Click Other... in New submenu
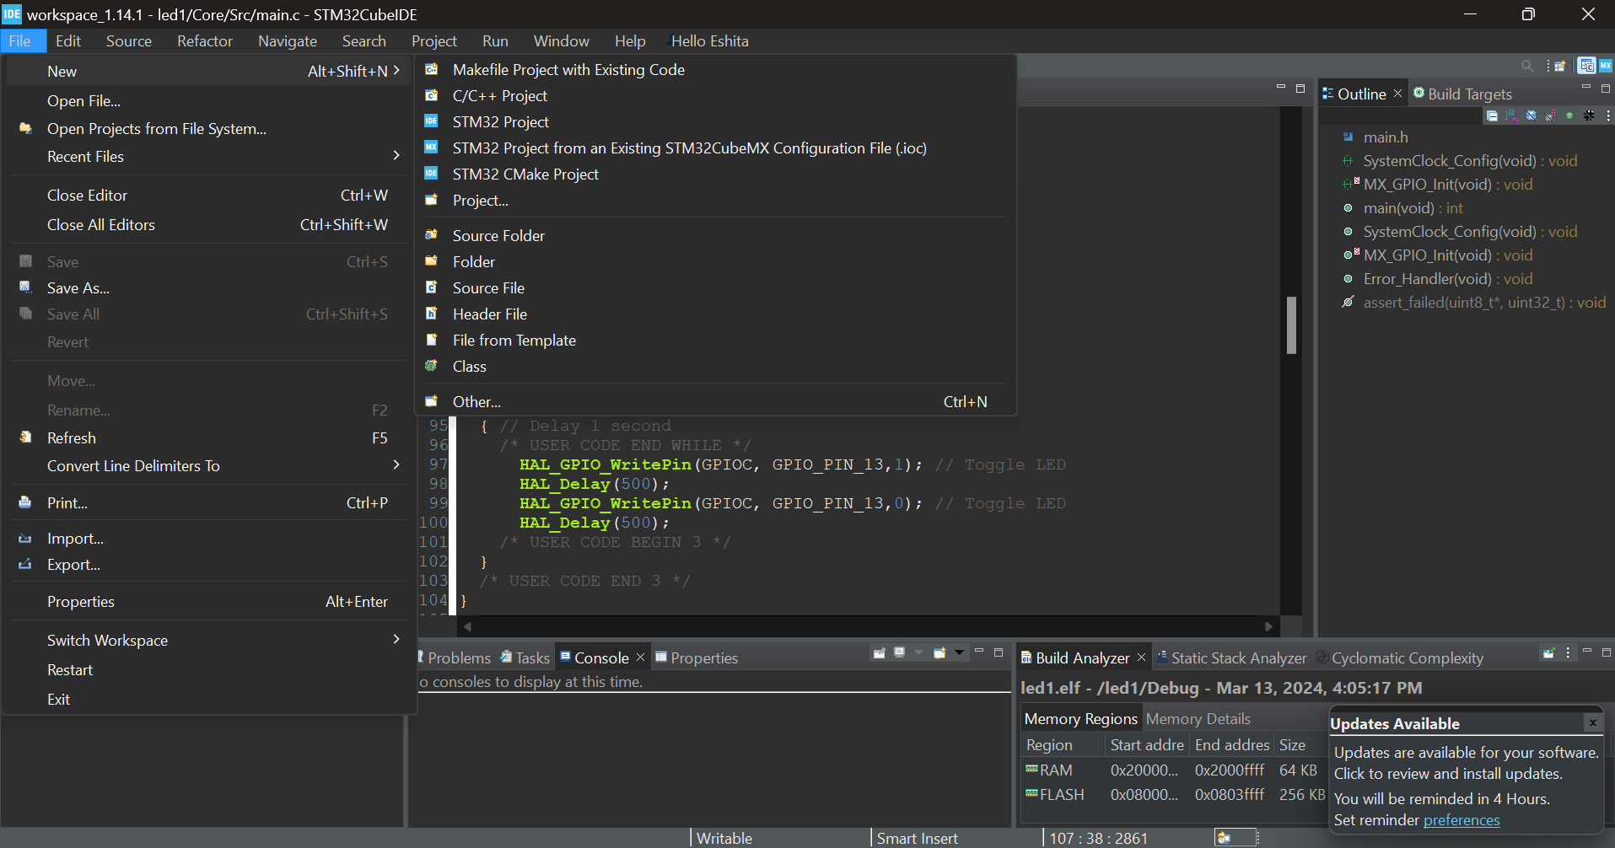This screenshot has height=848, width=1615. pyautogui.click(x=476, y=402)
